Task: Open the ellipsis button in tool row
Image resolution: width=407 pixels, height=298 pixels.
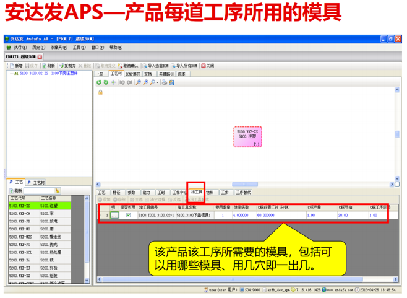Action: point(114,215)
